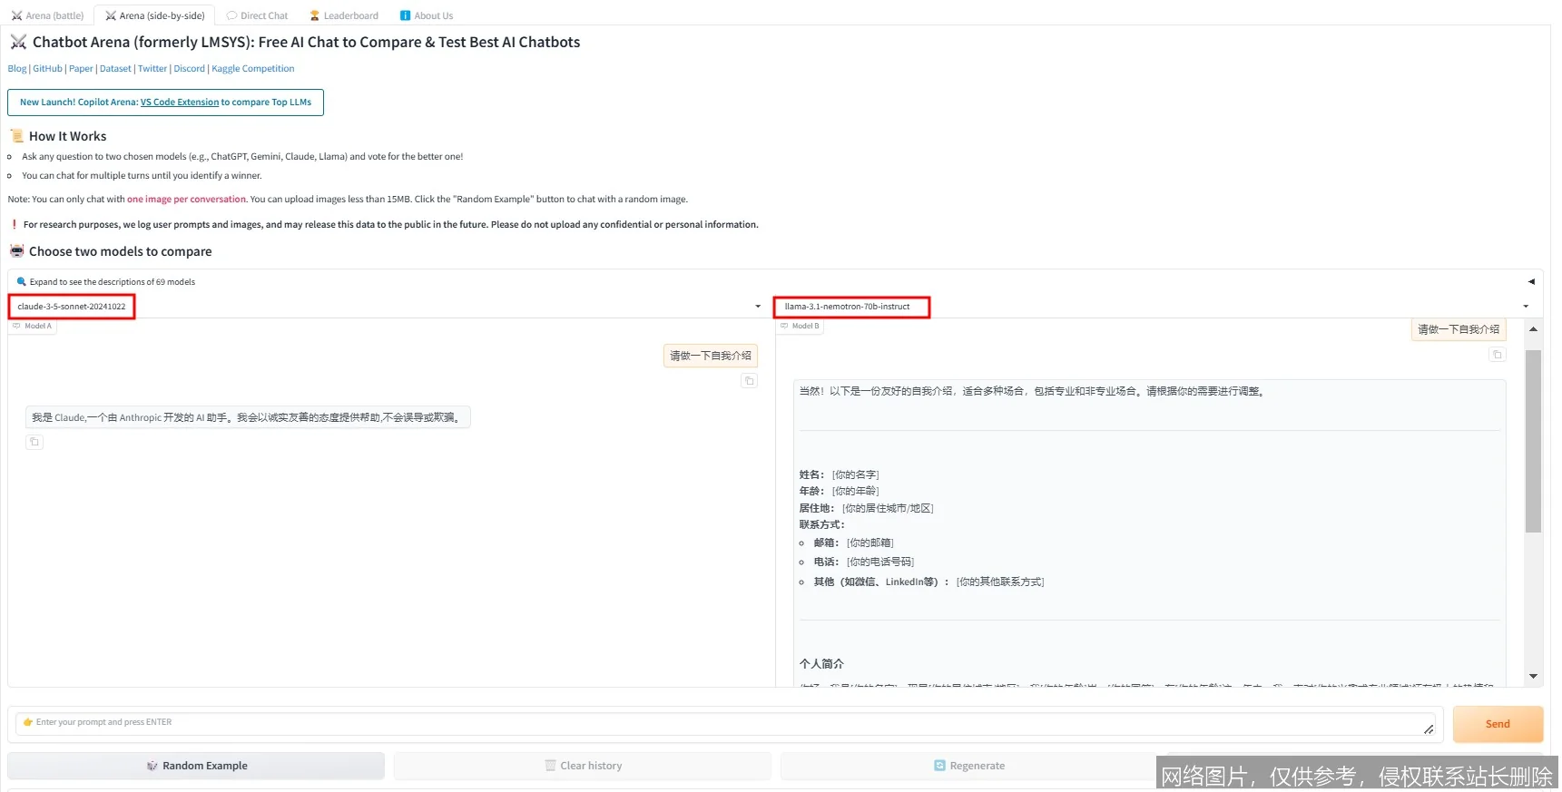Open the Blog link
The width and height of the screenshot is (1562, 792).
pyautogui.click(x=17, y=68)
